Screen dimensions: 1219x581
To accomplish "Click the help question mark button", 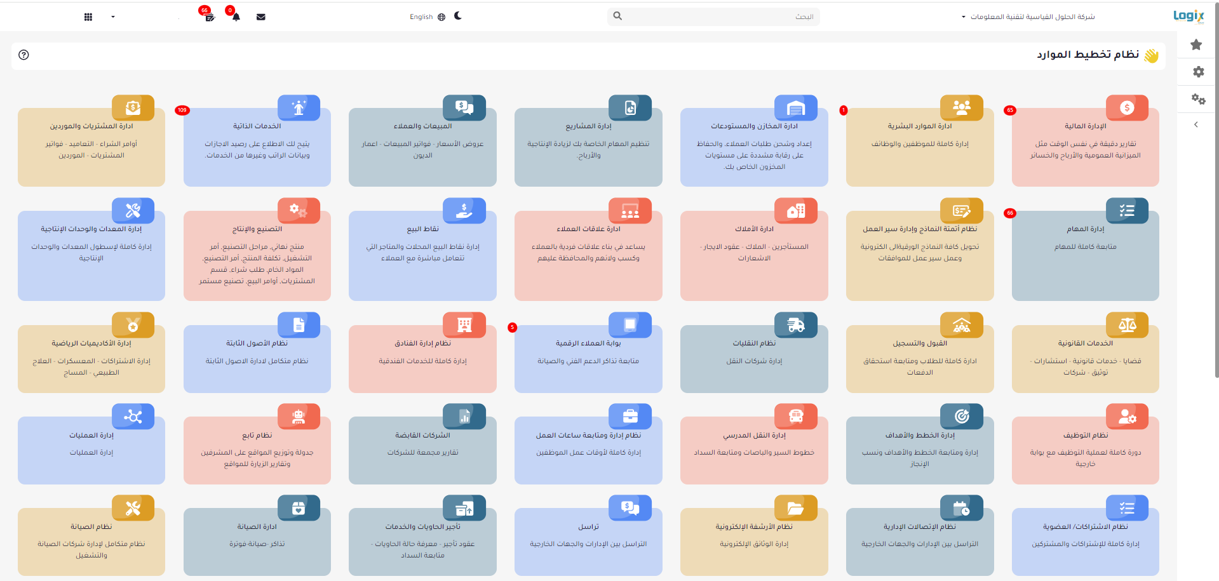I will point(24,55).
